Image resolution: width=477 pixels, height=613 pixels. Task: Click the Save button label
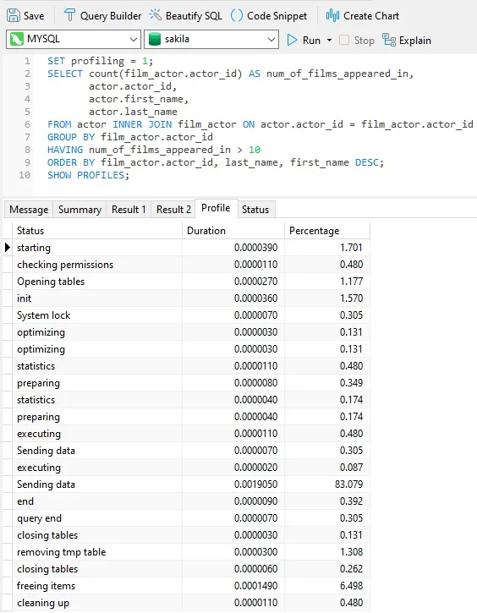(x=34, y=16)
